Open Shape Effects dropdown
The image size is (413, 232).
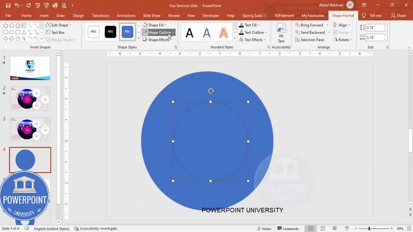(x=157, y=40)
